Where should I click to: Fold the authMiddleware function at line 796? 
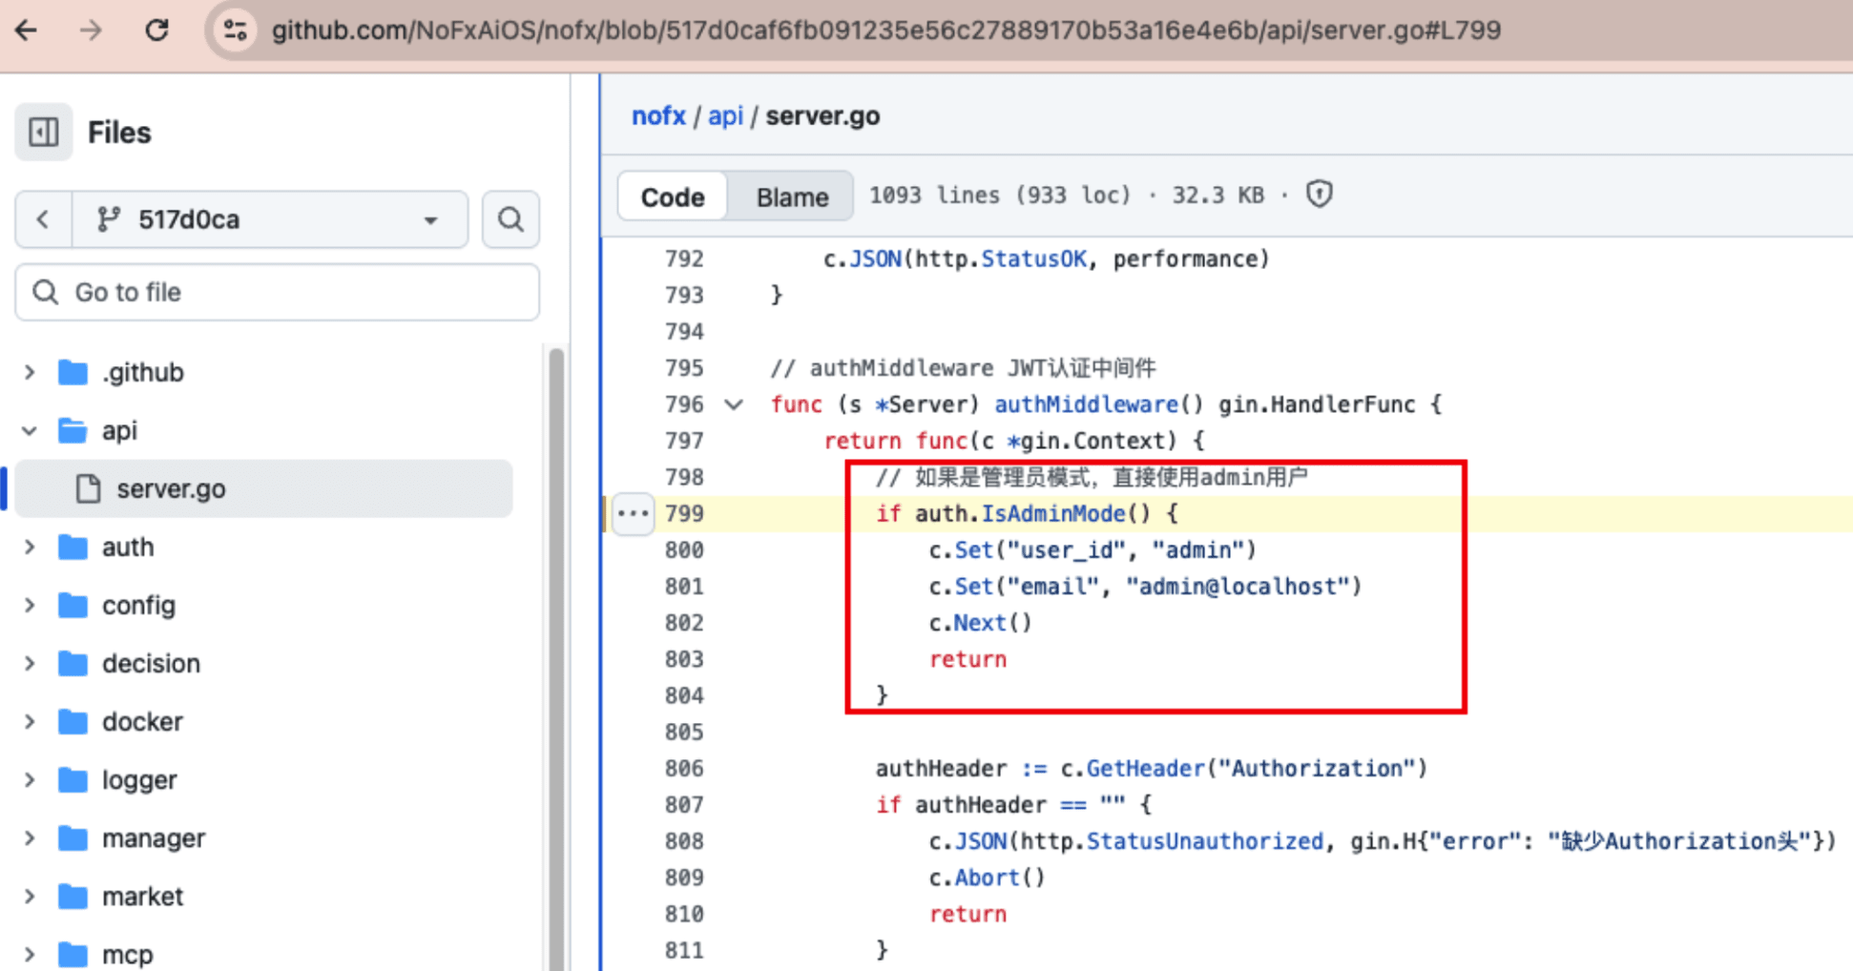coord(734,404)
